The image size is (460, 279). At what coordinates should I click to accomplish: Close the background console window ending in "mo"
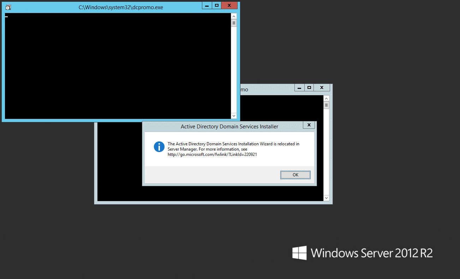pyautogui.click(x=322, y=87)
